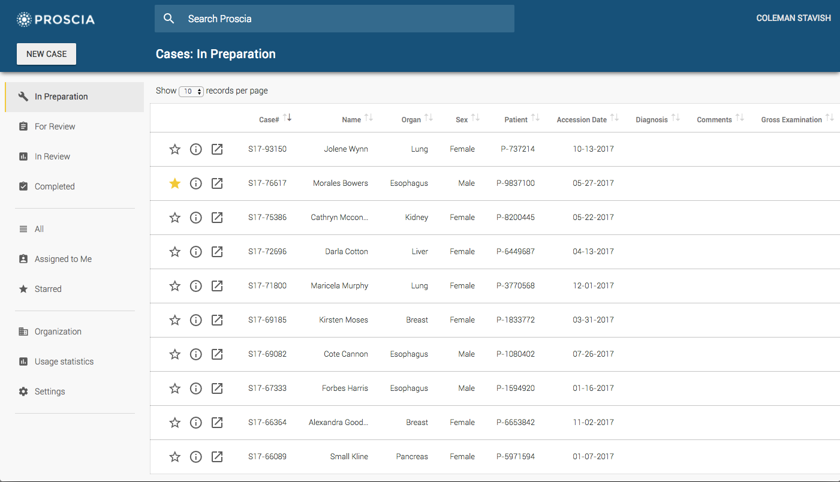
Task: Click into the Search Proscia field
Action: 348,19
